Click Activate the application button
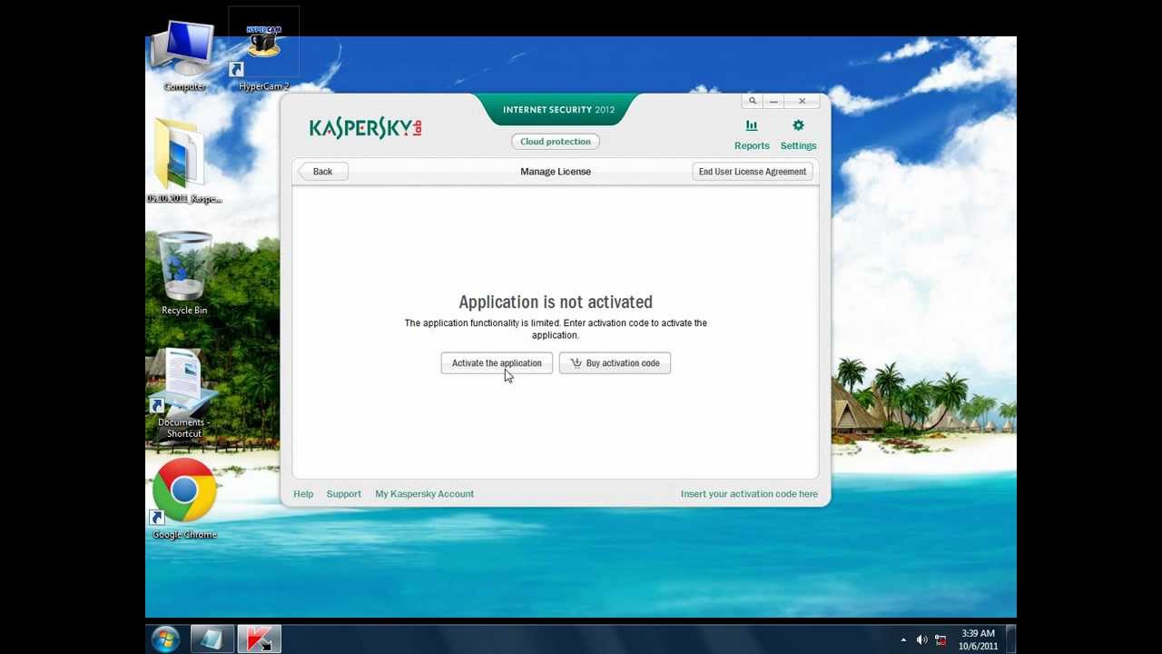The image size is (1162, 654). click(497, 363)
